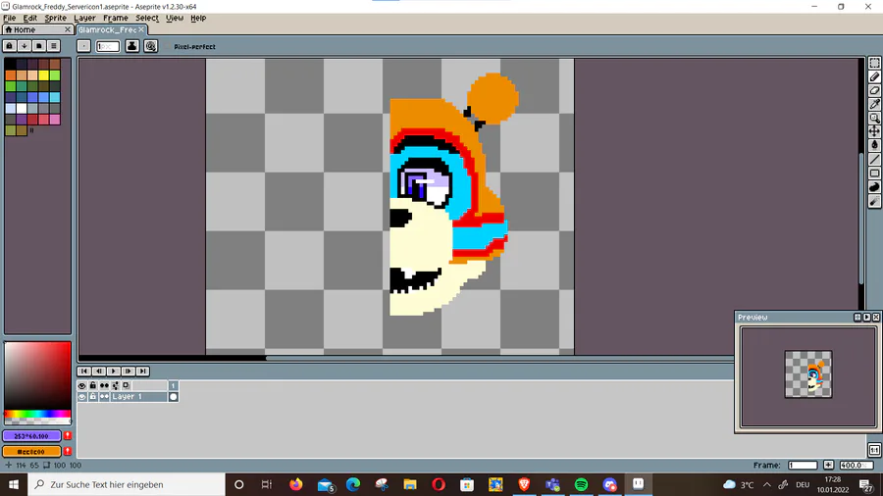Toggle lock for all layers in timeline header
The image size is (883, 496).
(x=93, y=386)
